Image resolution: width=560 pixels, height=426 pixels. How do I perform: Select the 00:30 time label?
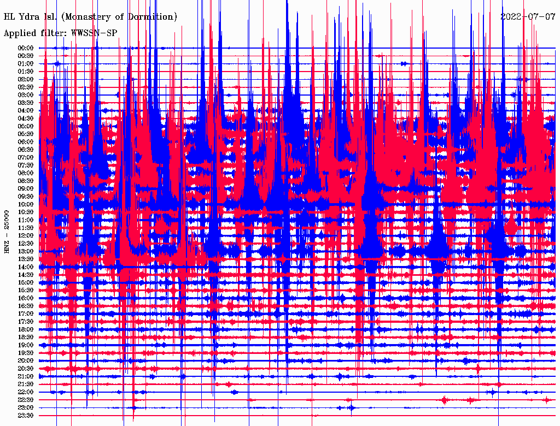pyautogui.click(x=26, y=56)
